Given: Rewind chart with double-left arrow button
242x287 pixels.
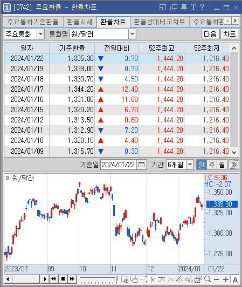Looking at the screenshot, I should point(53,279).
